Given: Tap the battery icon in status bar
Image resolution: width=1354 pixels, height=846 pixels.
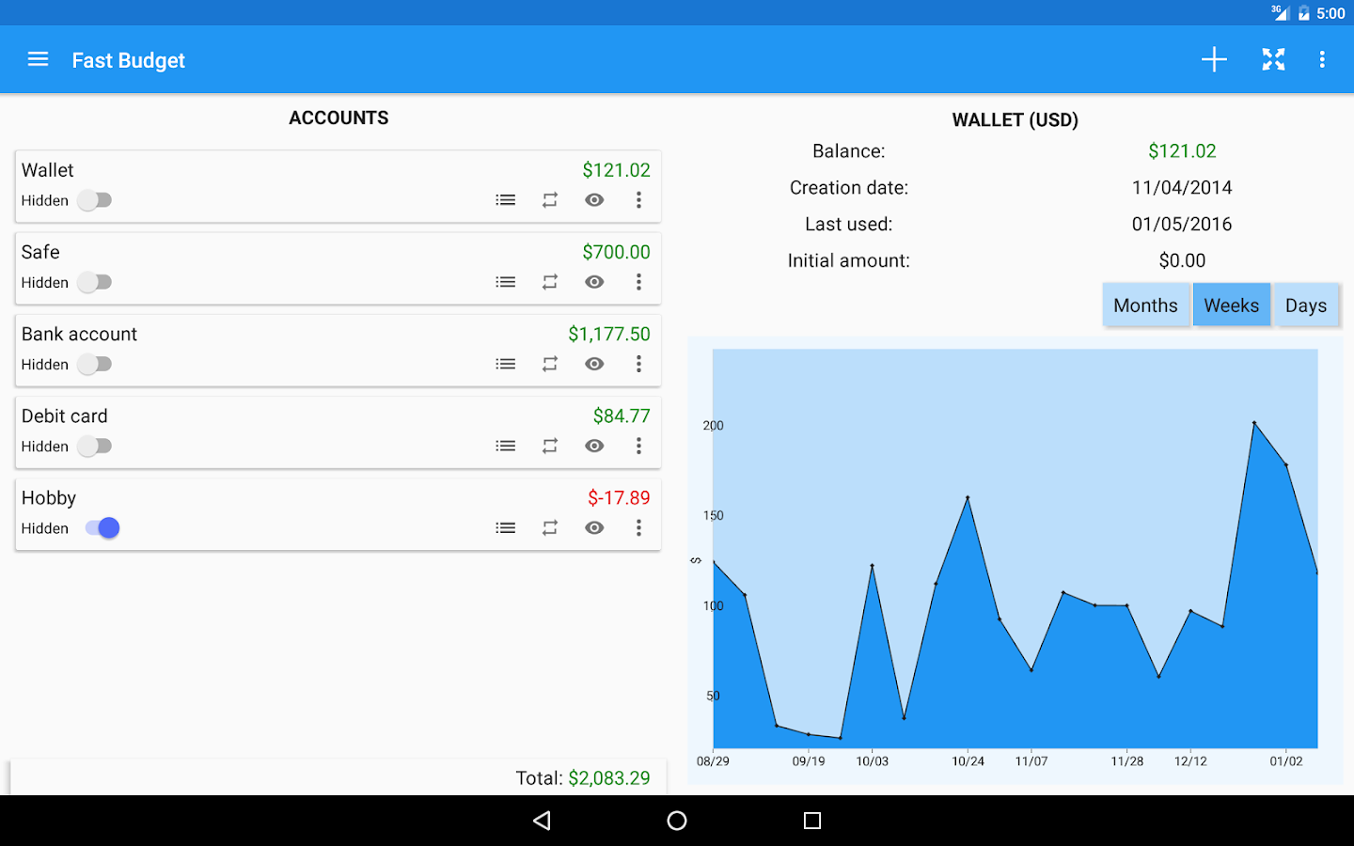Looking at the screenshot, I should pyautogui.click(x=1304, y=13).
